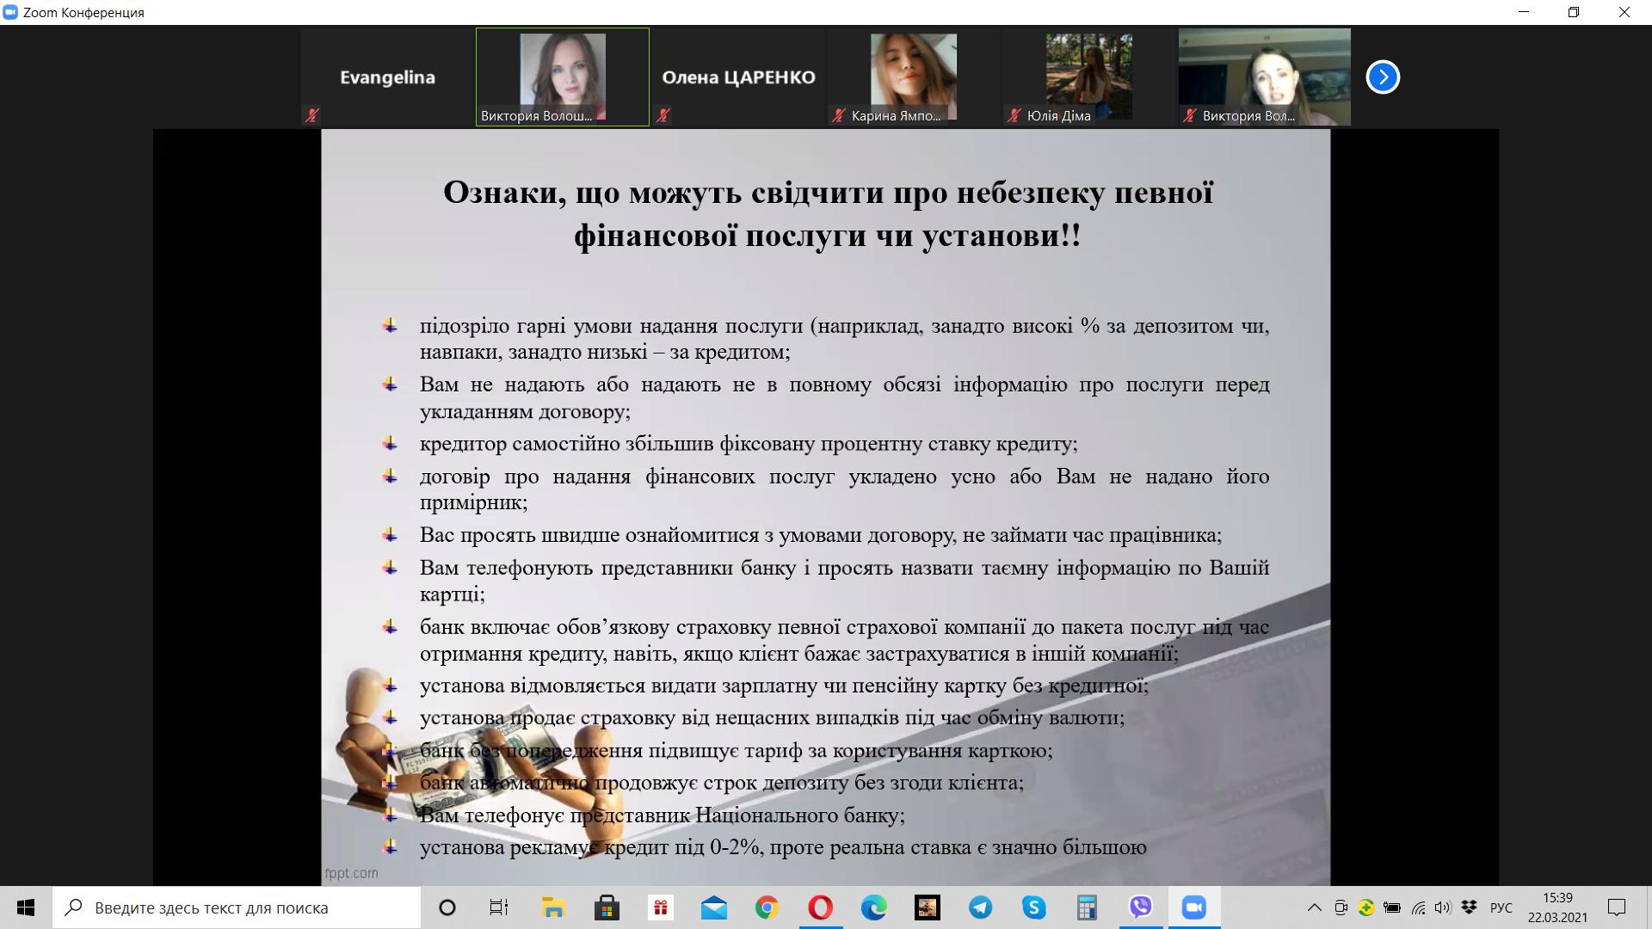Open the volume control in the system tray

tap(1443, 907)
